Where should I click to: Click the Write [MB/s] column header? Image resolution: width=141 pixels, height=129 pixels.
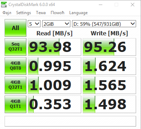click(109, 33)
